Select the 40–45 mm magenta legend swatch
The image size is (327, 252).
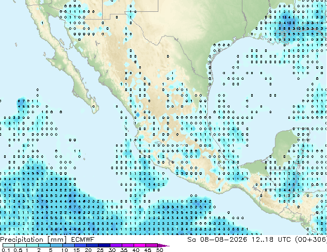[x=140, y=245]
